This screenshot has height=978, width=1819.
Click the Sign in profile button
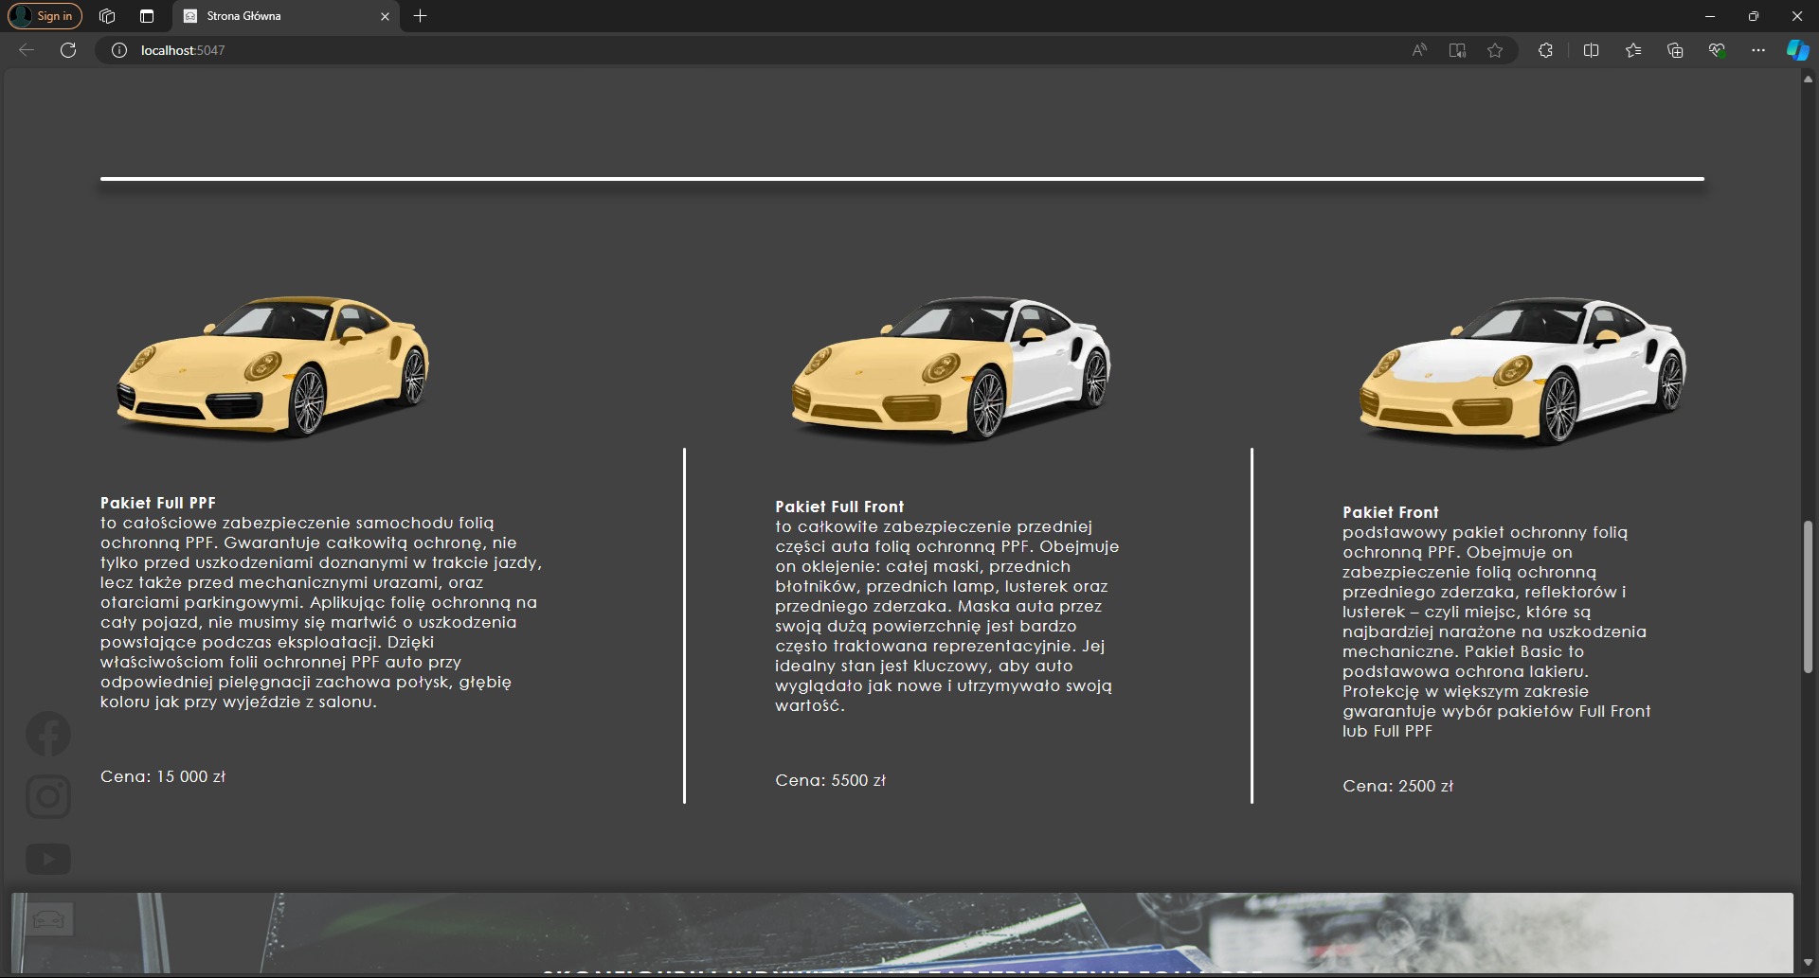(45, 16)
